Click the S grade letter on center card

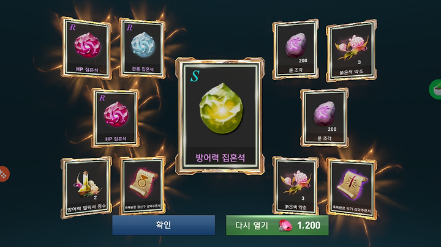pos(195,76)
